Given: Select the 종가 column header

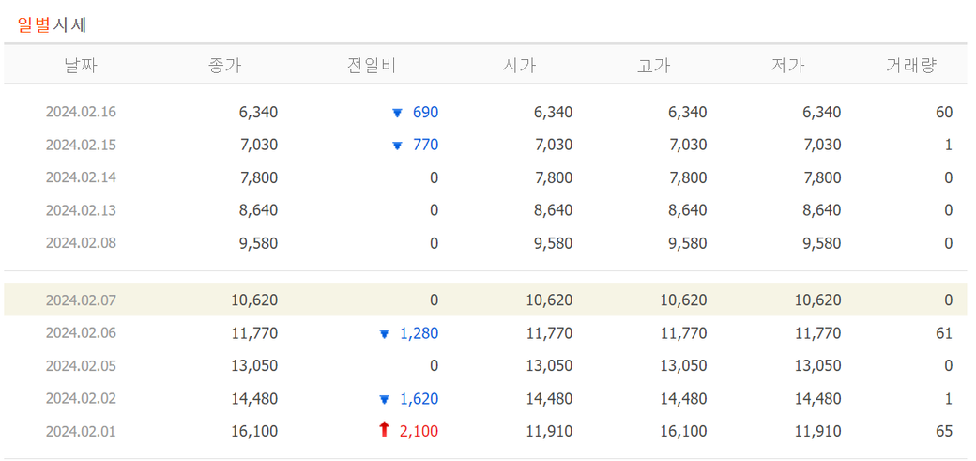Looking at the screenshot, I should tap(225, 66).
